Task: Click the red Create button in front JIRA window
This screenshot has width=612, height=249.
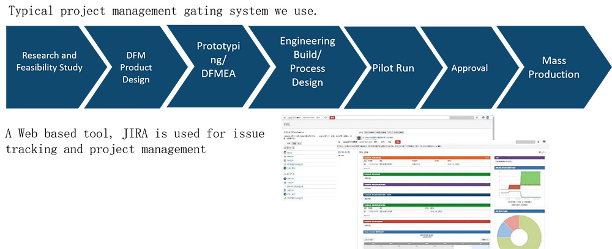Action: (398, 142)
